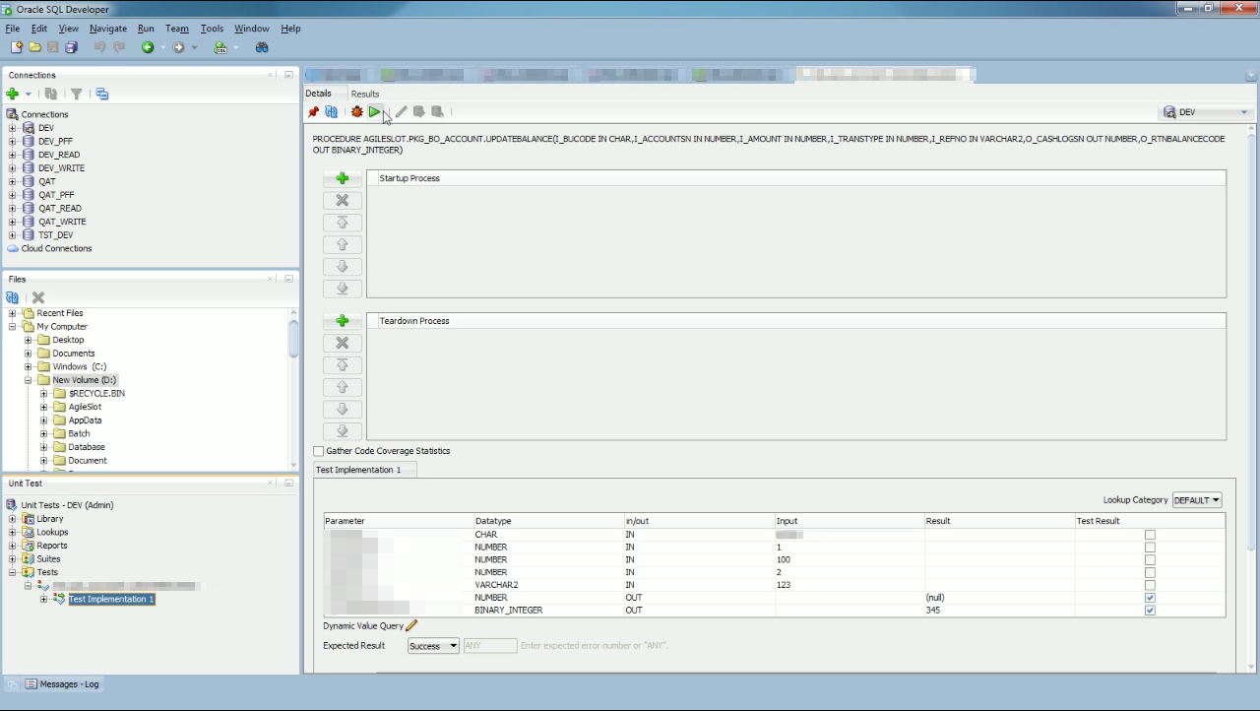
Task: Open the Navigate menu
Action: 107,29
